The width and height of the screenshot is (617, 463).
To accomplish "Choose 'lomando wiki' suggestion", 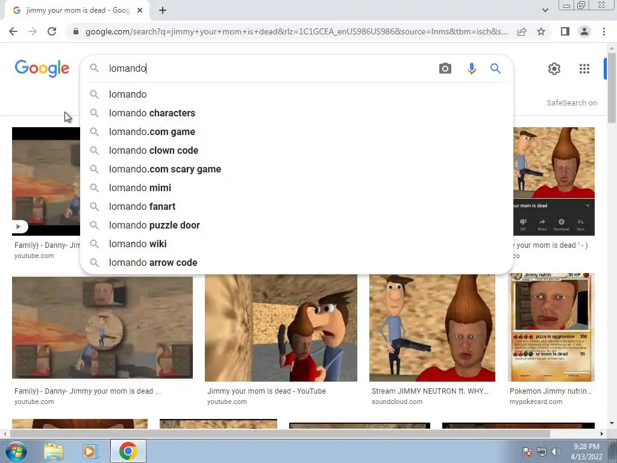I will point(296,244).
